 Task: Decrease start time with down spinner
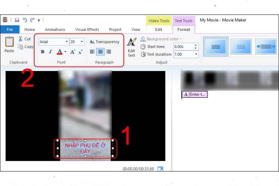196,48
